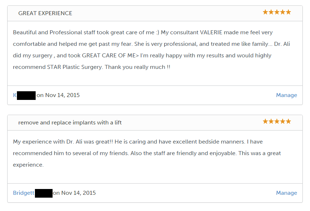310x211 pixels.
Task: Select the GREAT EXPERIENCE review title
Action: point(45,13)
